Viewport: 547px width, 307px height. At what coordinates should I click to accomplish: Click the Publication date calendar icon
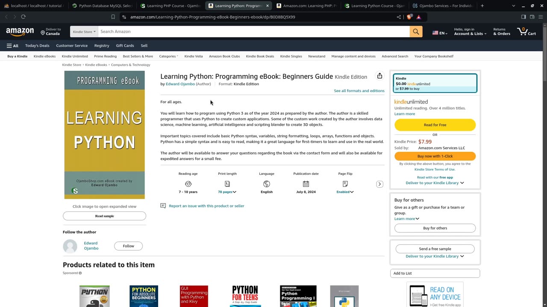306,184
